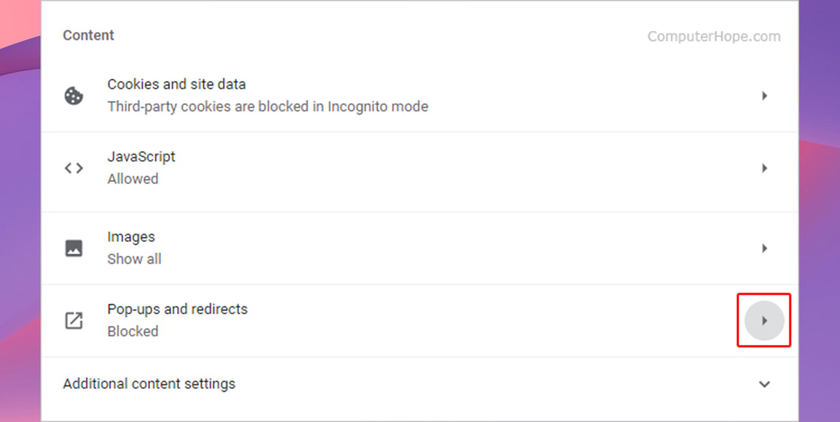Click the Content section heading
This screenshot has height=422, width=840.
click(88, 36)
